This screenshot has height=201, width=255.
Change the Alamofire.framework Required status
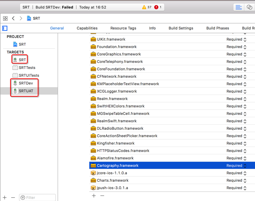pyautogui.click(x=236, y=158)
